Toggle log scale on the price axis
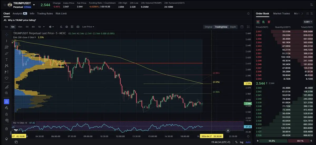Image resolution: width=316 pixels, height=145 pixels. point(241,142)
